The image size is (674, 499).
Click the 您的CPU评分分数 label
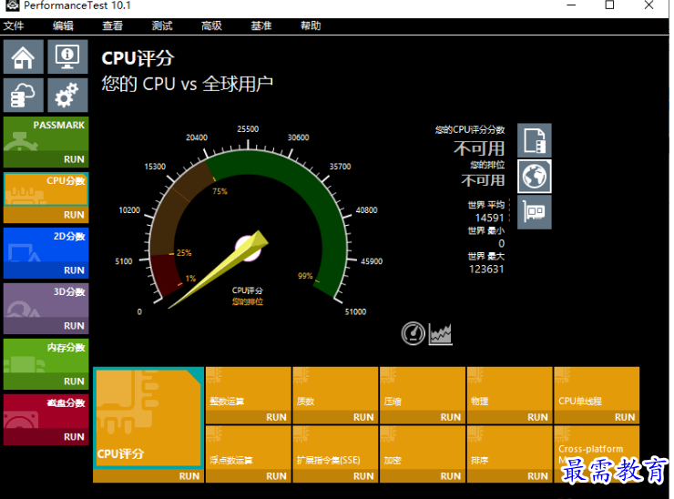[470, 129]
